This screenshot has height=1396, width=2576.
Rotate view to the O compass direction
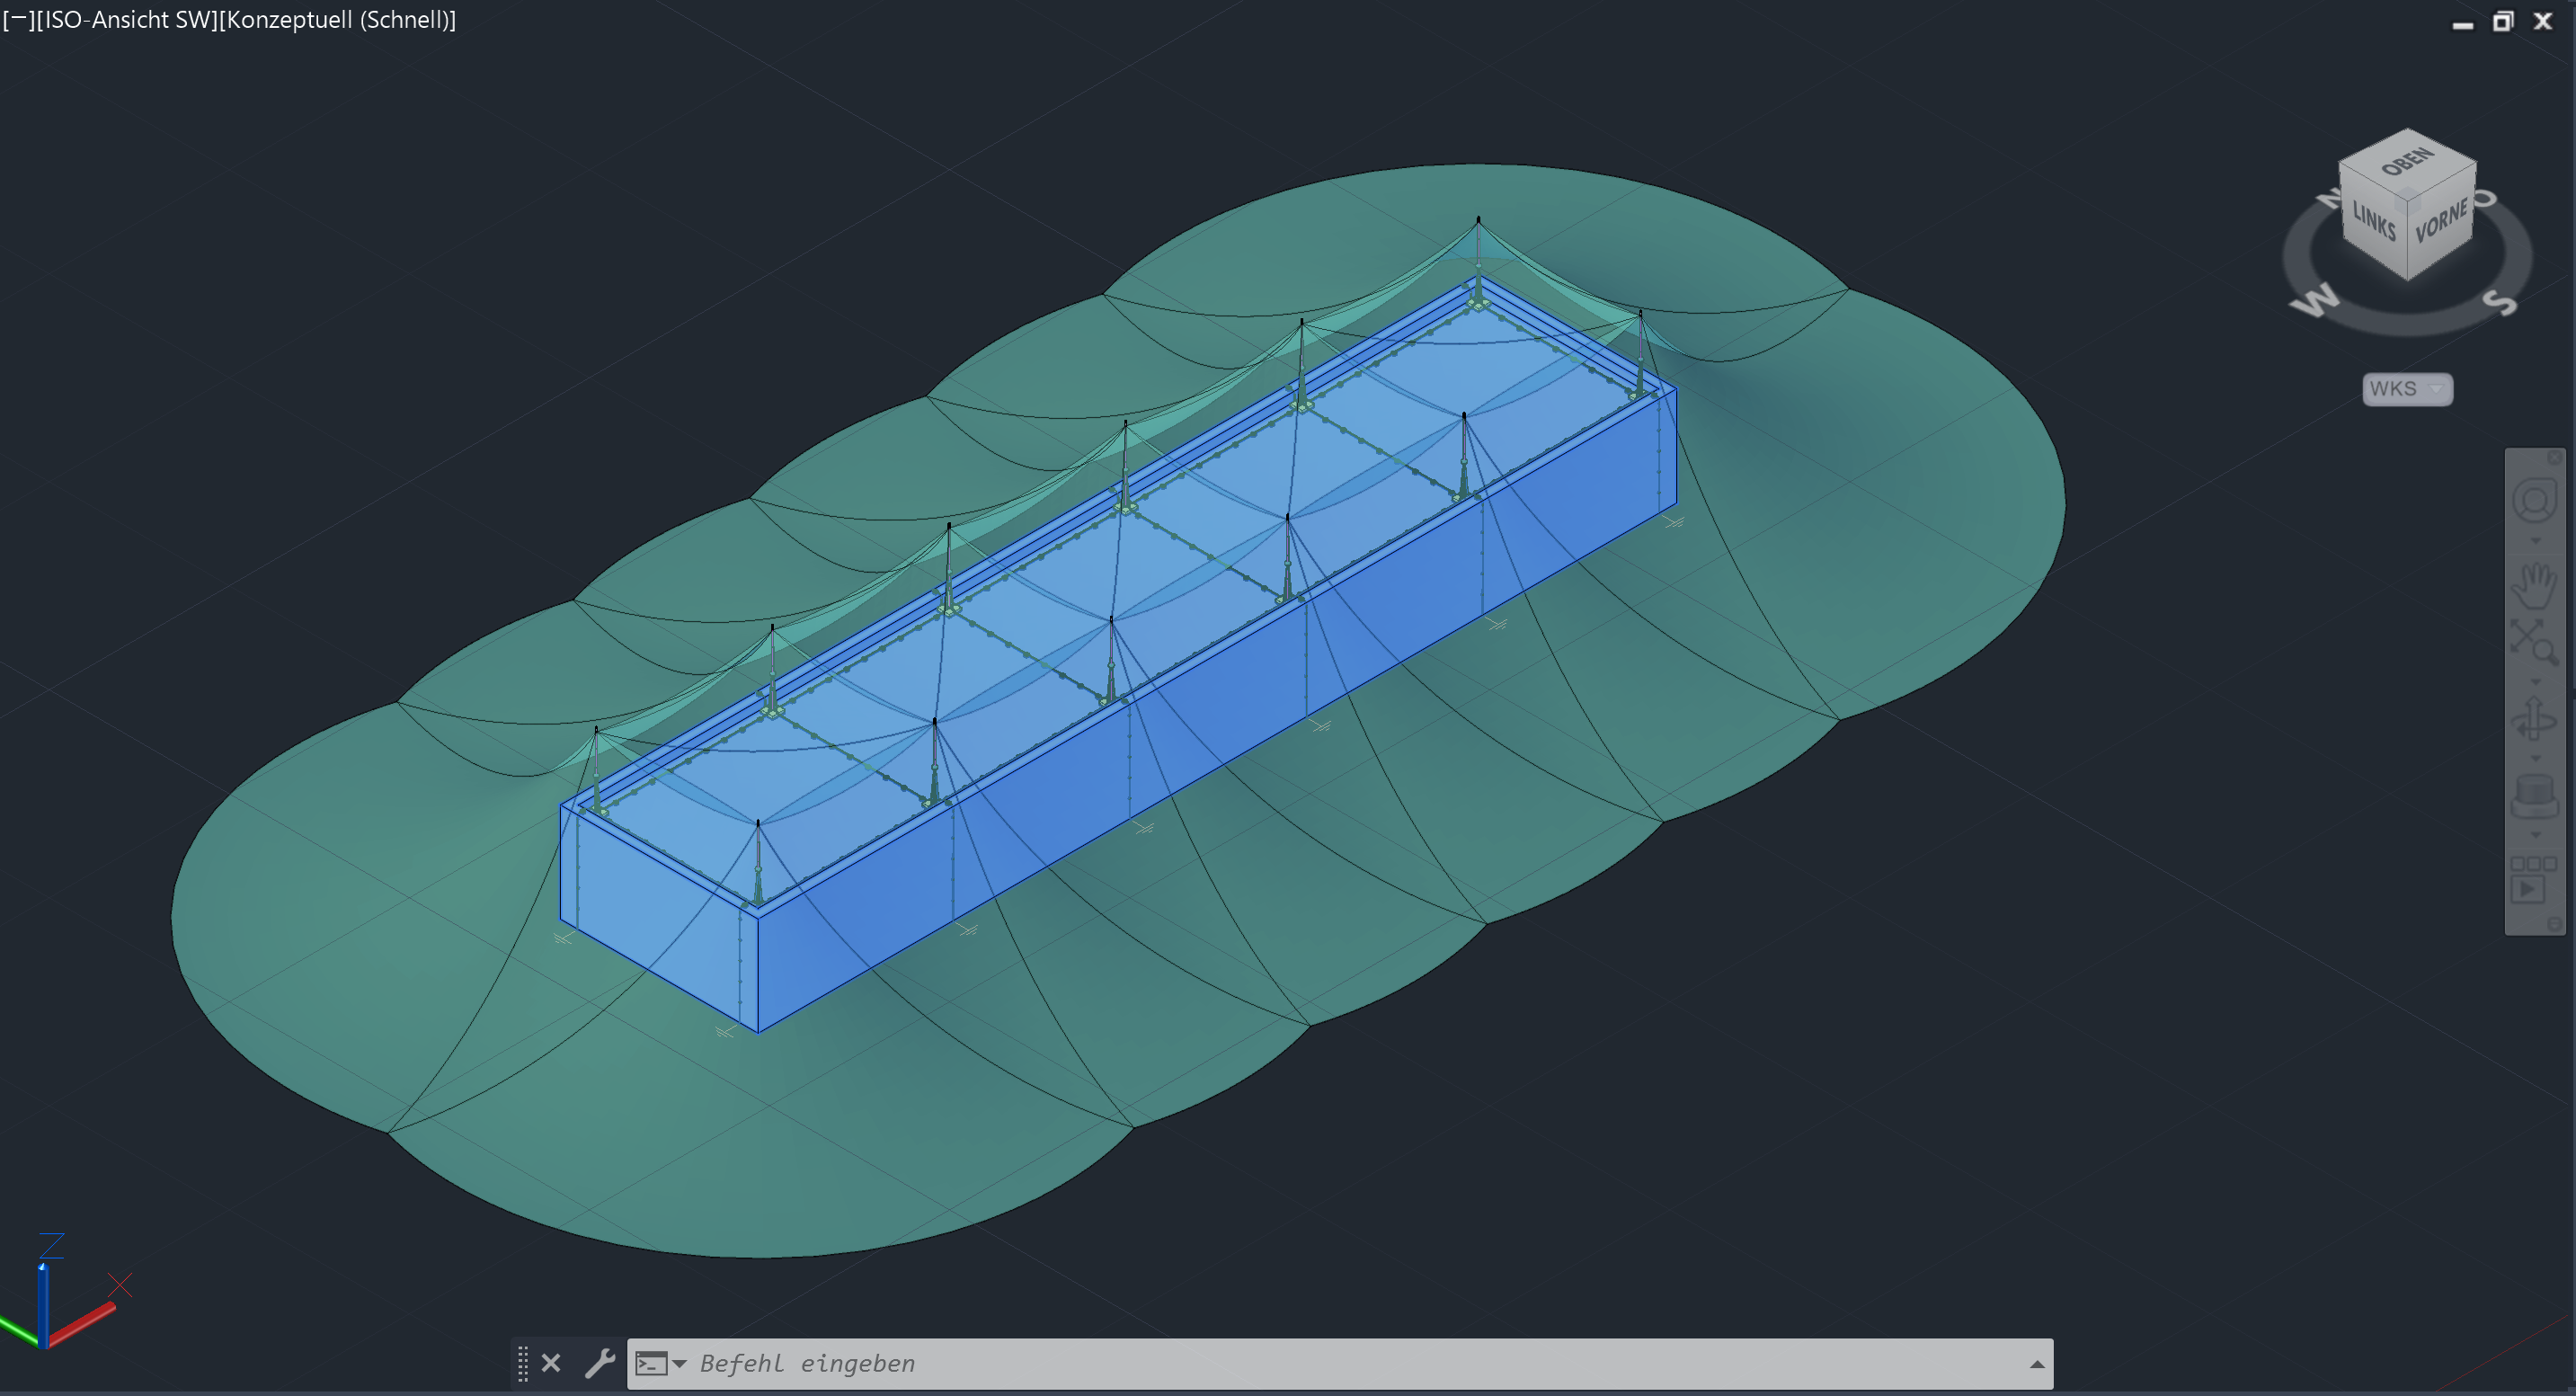pos(2486,198)
